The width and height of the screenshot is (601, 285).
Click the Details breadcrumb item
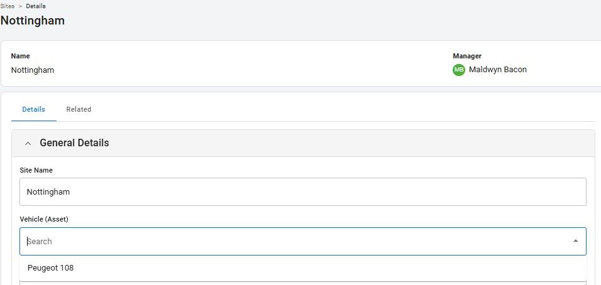click(36, 6)
